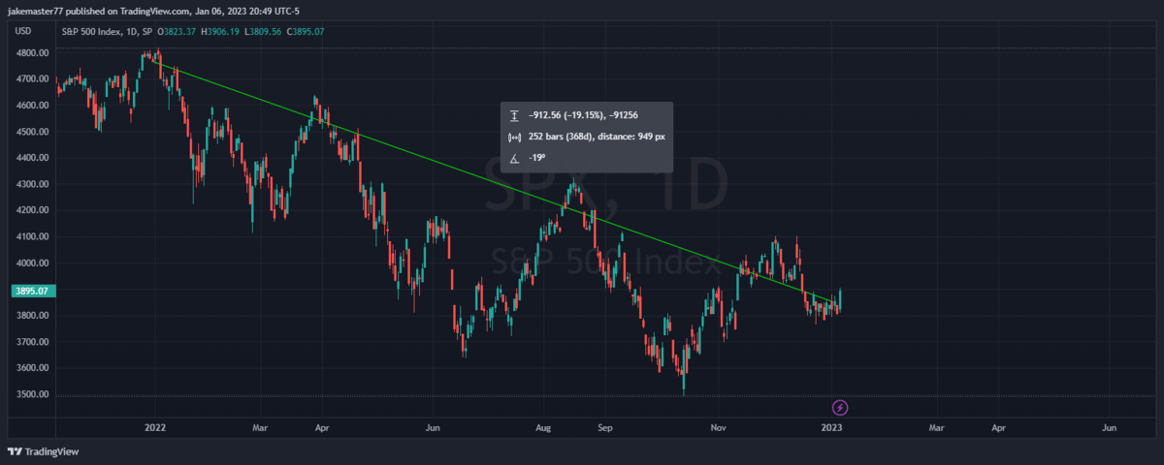
Task: Click the price range icon in the measurement tooltip
Action: pos(514,115)
